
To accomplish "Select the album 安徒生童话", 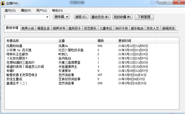I will pyautogui.click(x=14, y=79).
